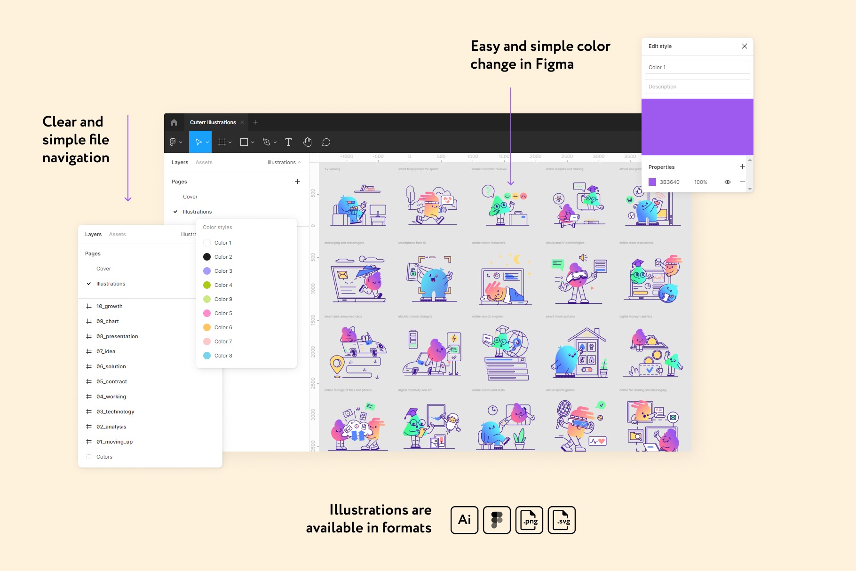
Task: Click the Figma format icon
Action: click(x=497, y=520)
